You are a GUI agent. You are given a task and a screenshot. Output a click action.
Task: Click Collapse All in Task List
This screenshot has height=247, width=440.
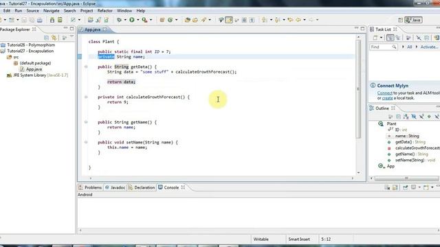pos(427,38)
